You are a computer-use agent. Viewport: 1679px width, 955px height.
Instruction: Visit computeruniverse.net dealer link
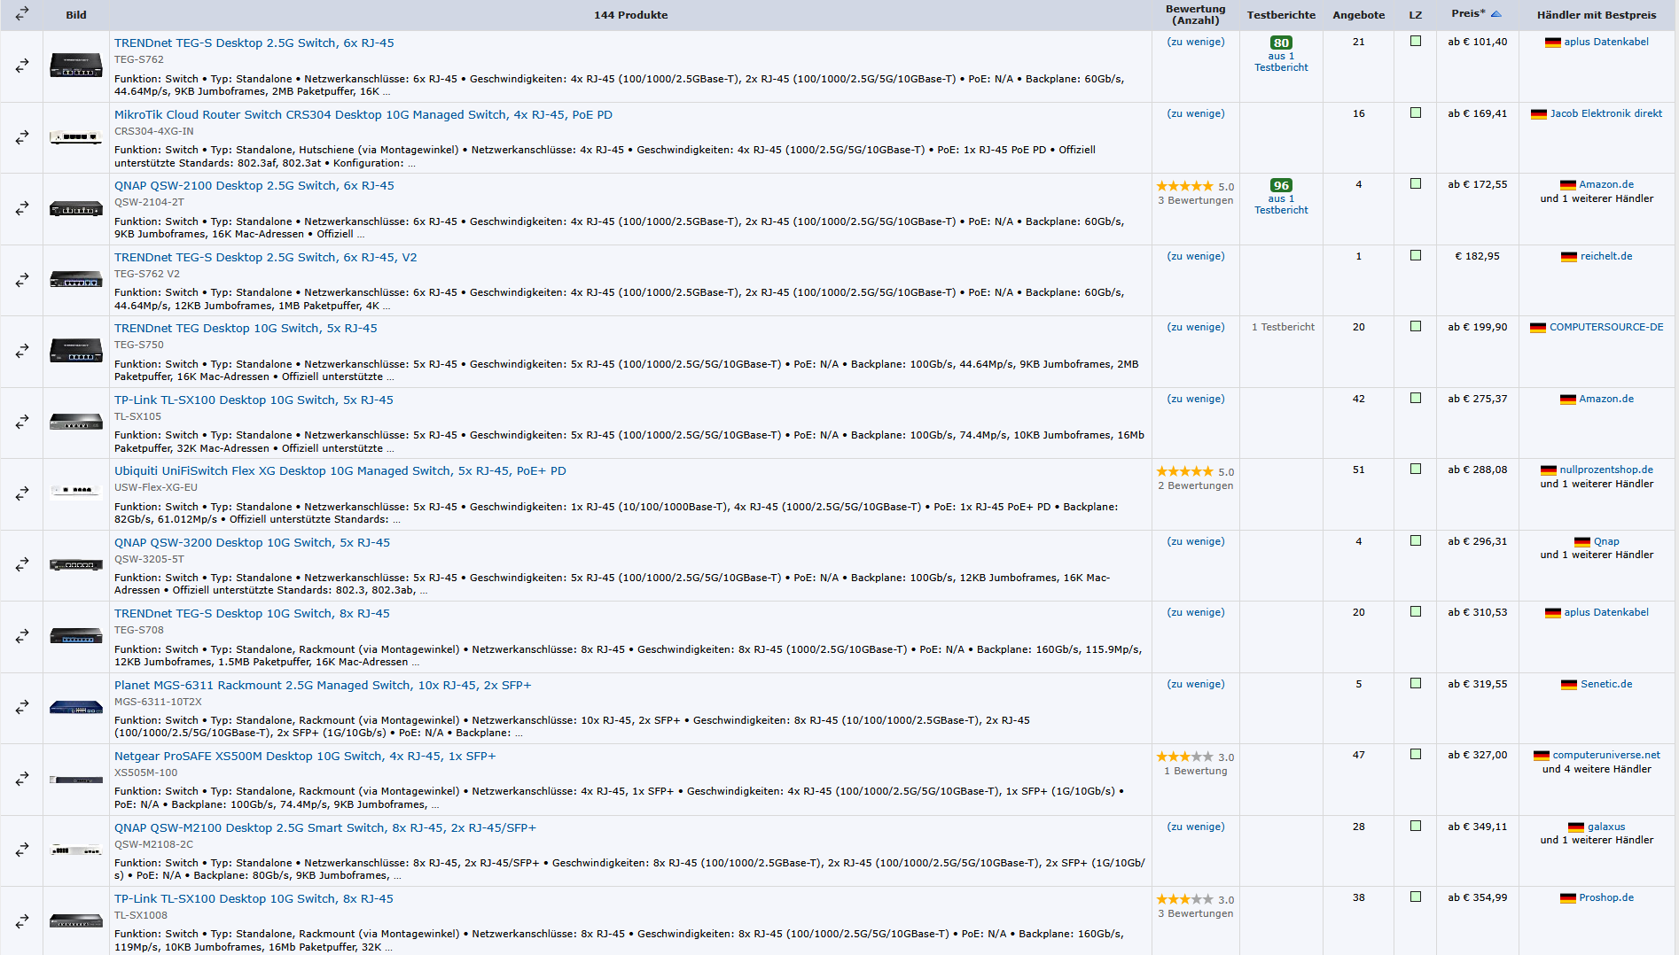click(x=1605, y=755)
